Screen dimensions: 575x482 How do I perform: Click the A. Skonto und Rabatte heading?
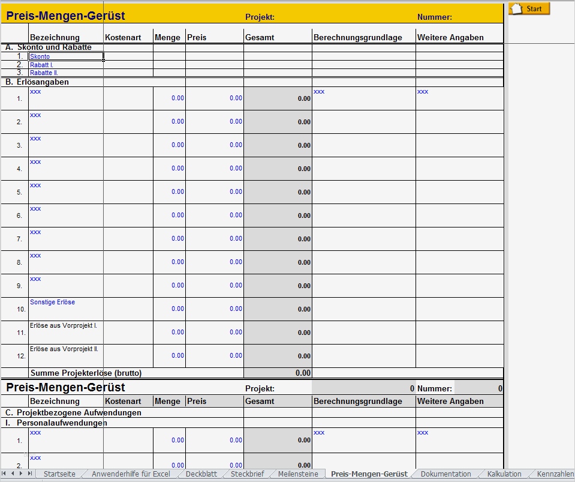coord(49,47)
